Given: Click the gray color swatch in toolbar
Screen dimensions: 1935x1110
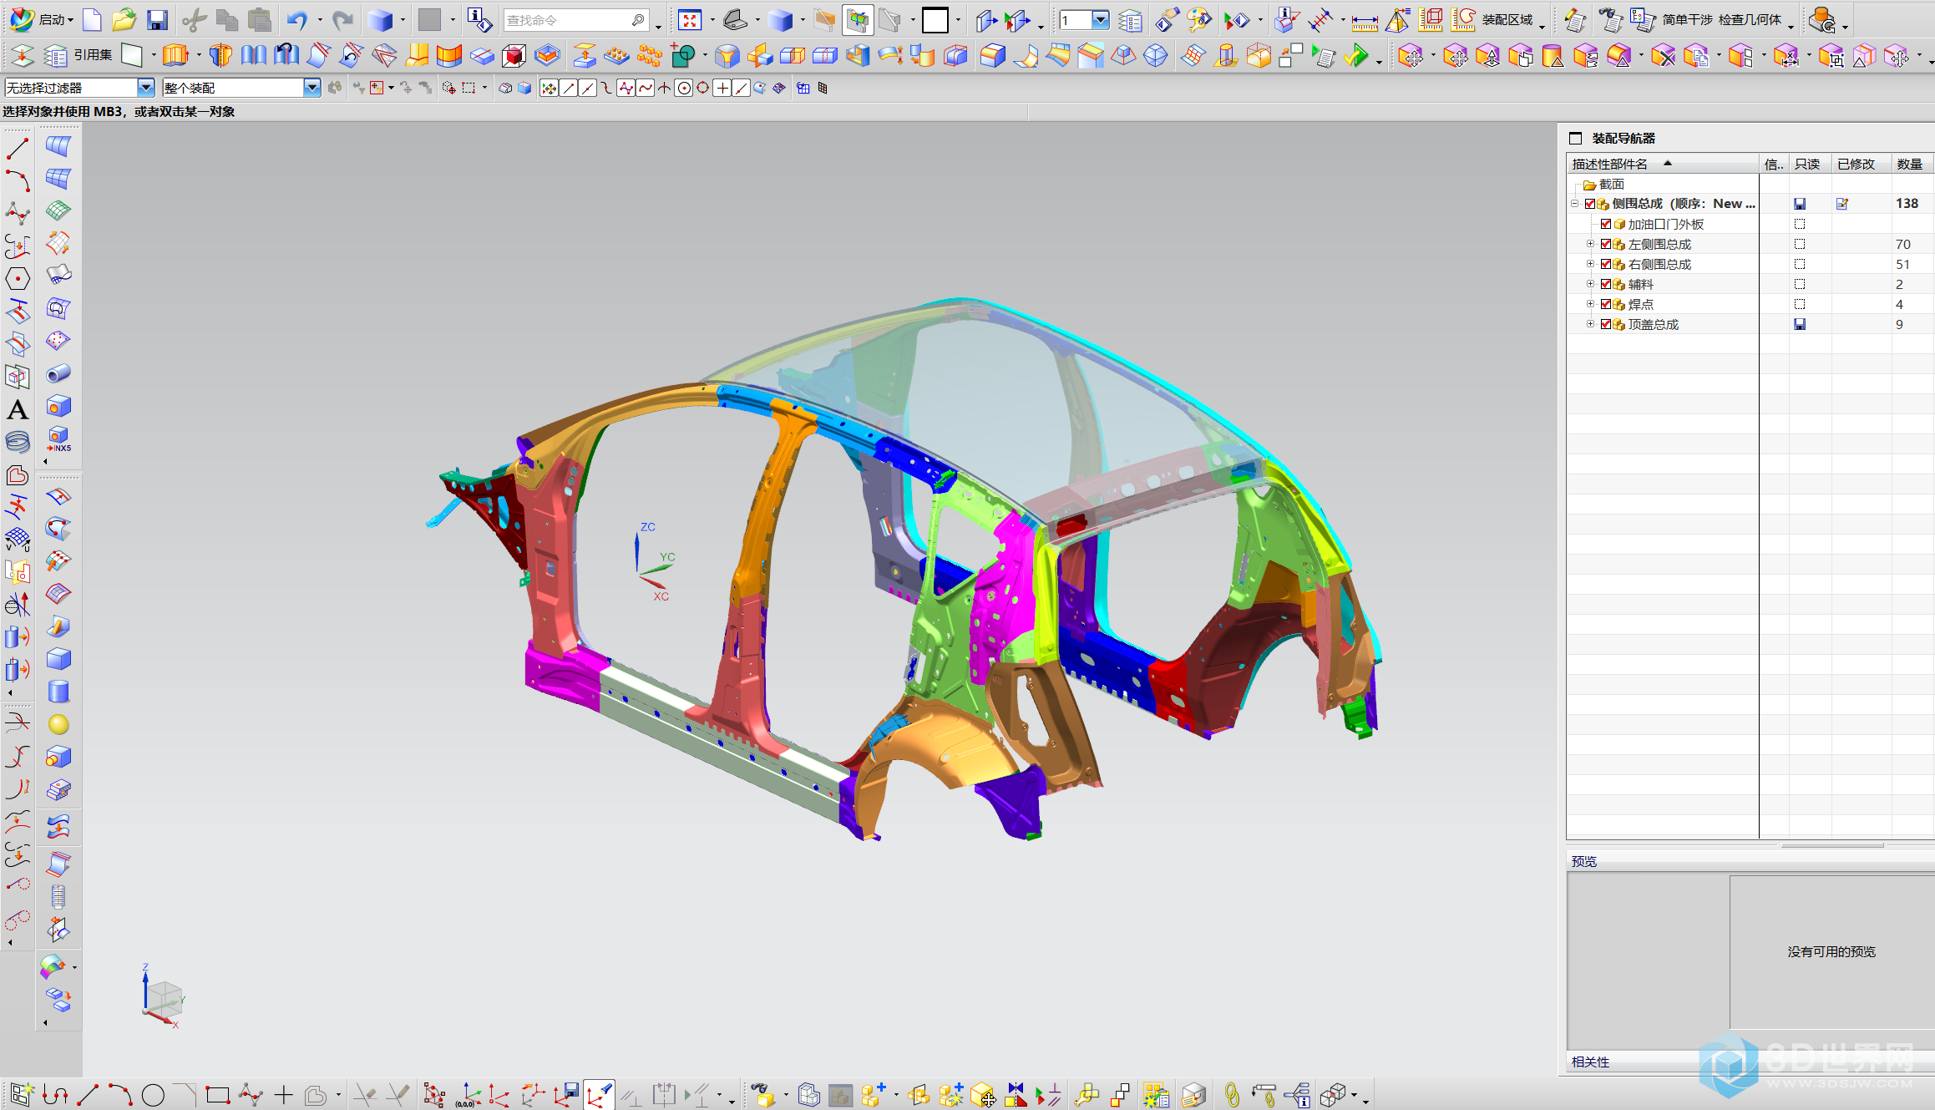Looking at the screenshot, I should tap(429, 19).
